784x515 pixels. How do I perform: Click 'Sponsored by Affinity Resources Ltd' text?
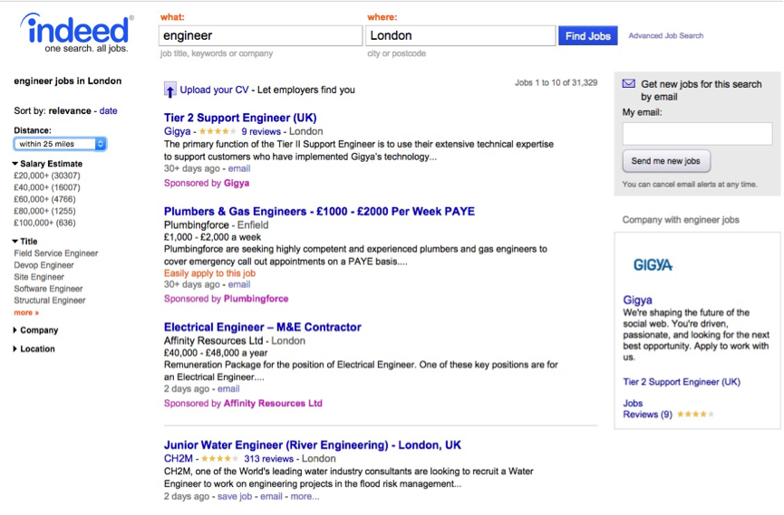point(243,404)
